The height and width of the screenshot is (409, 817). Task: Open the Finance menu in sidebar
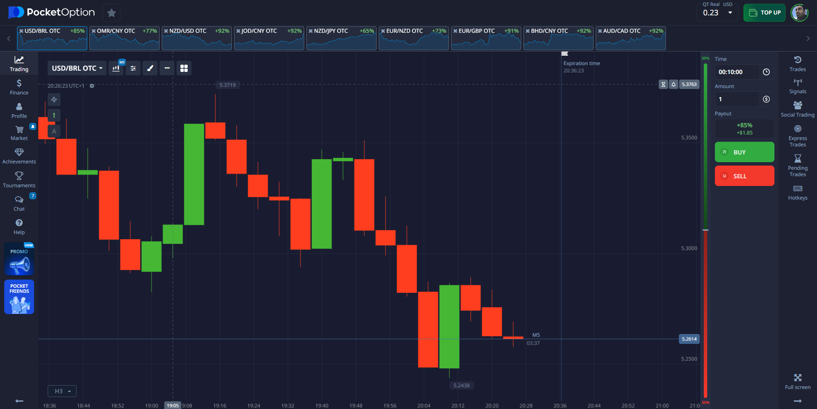[x=19, y=87]
